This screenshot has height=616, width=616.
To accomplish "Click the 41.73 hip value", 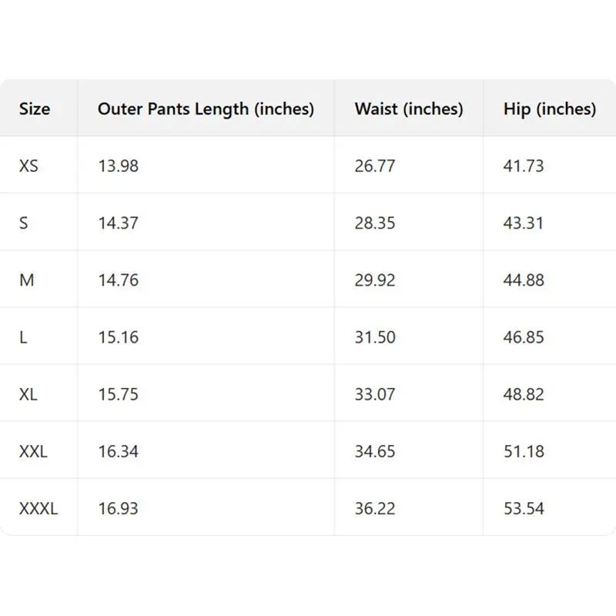I will 524,166.
